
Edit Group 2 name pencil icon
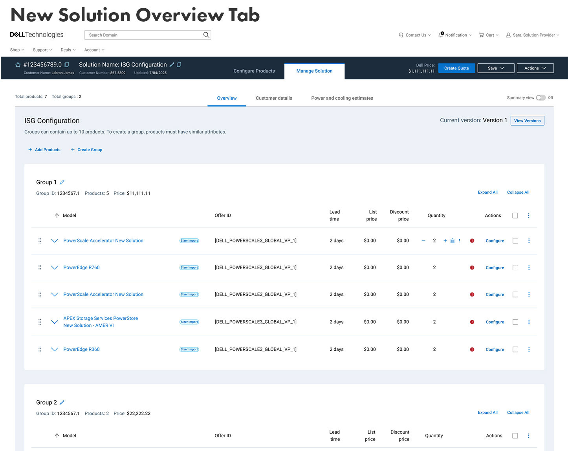click(x=62, y=402)
